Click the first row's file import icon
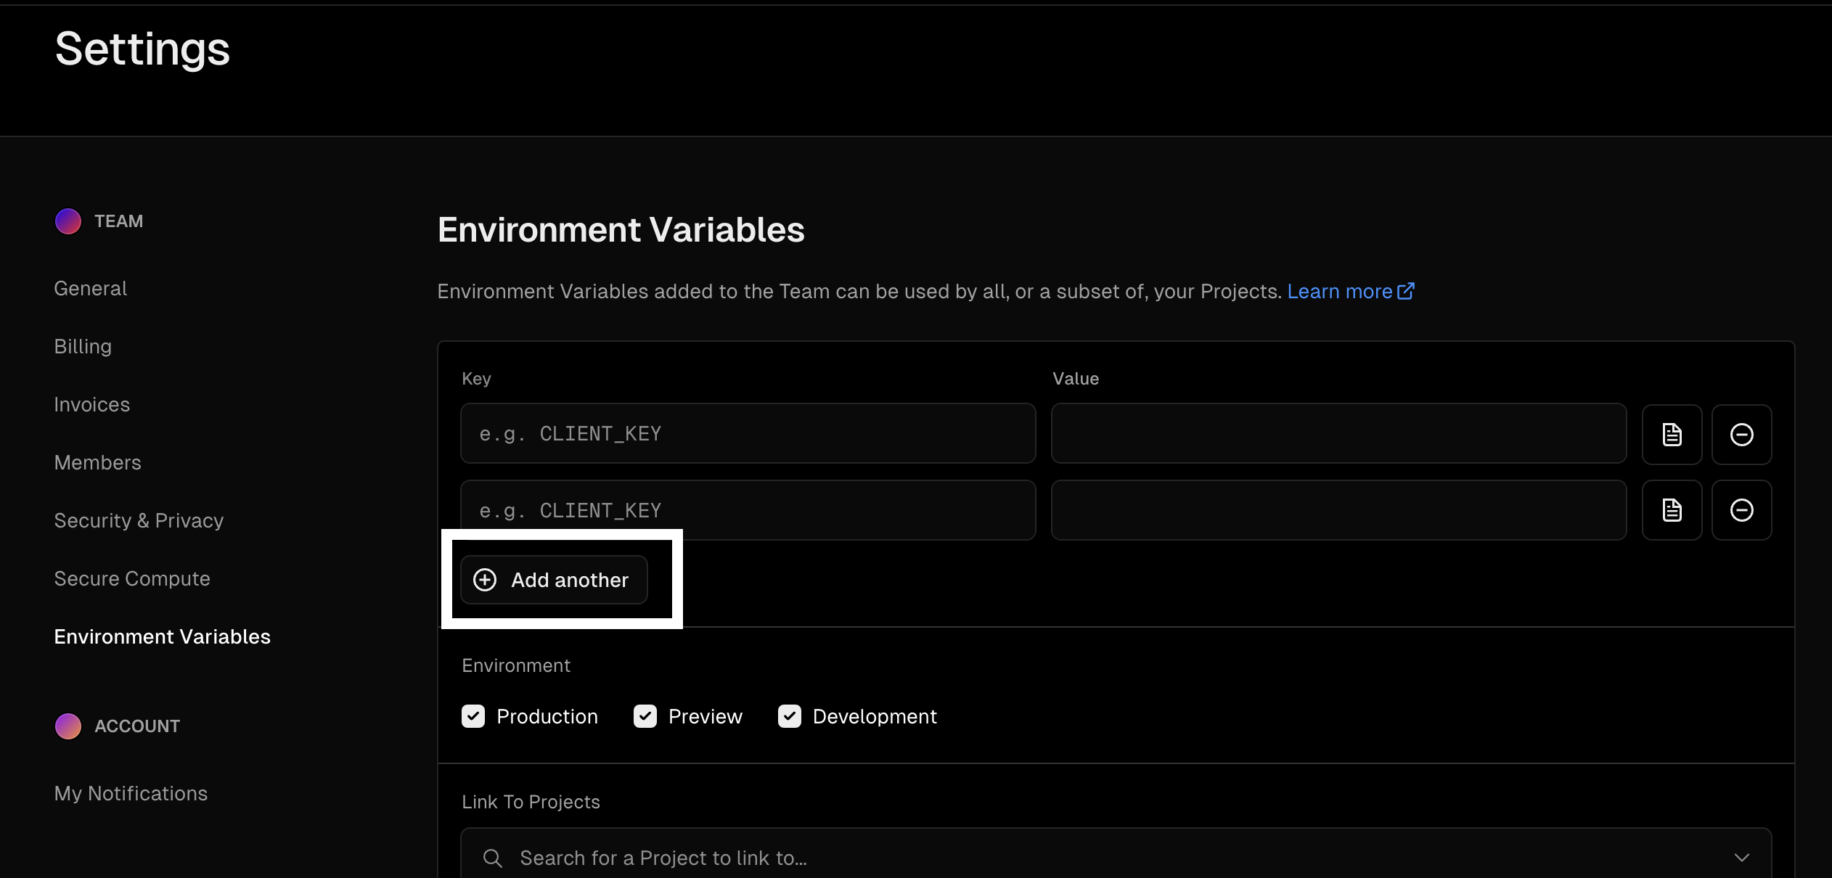Screen dimensions: 1832x878 (x=1672, y=434)
